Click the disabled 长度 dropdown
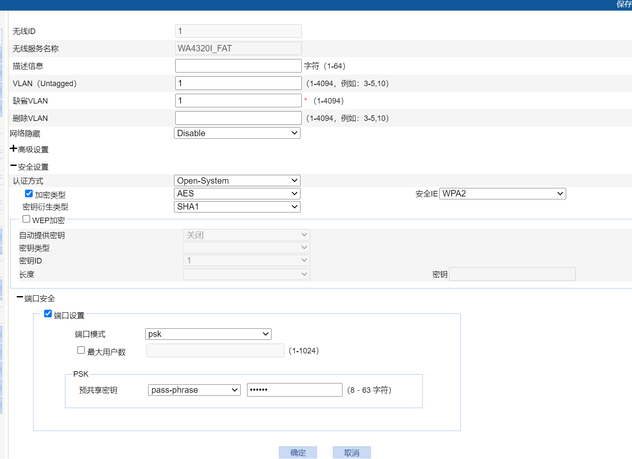 pyautogui.click(x=247, y=274)
